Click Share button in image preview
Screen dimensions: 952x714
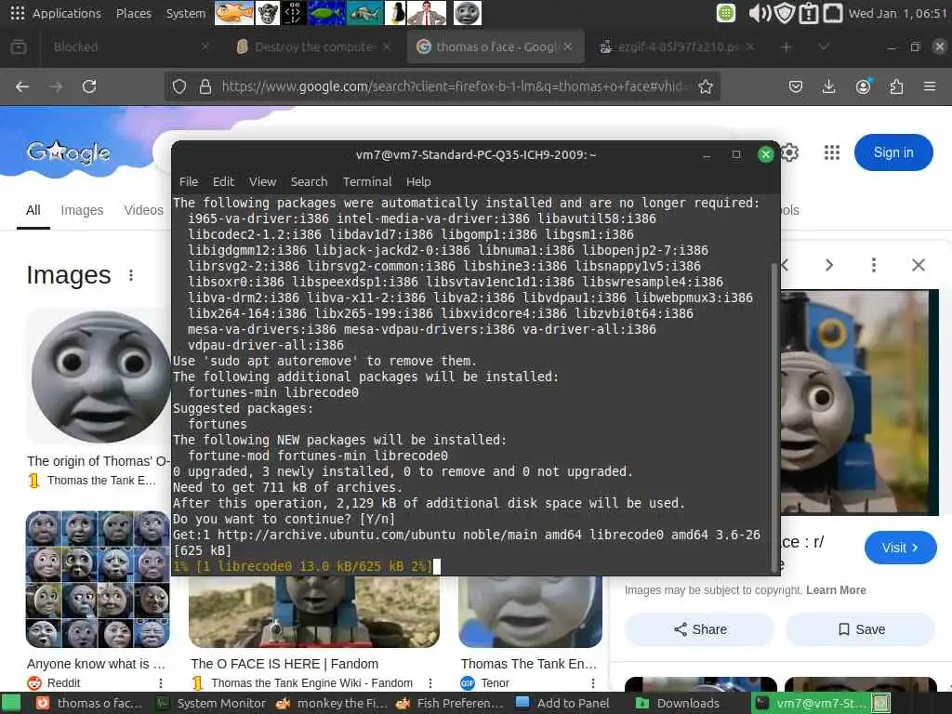(x=699, y=629)
